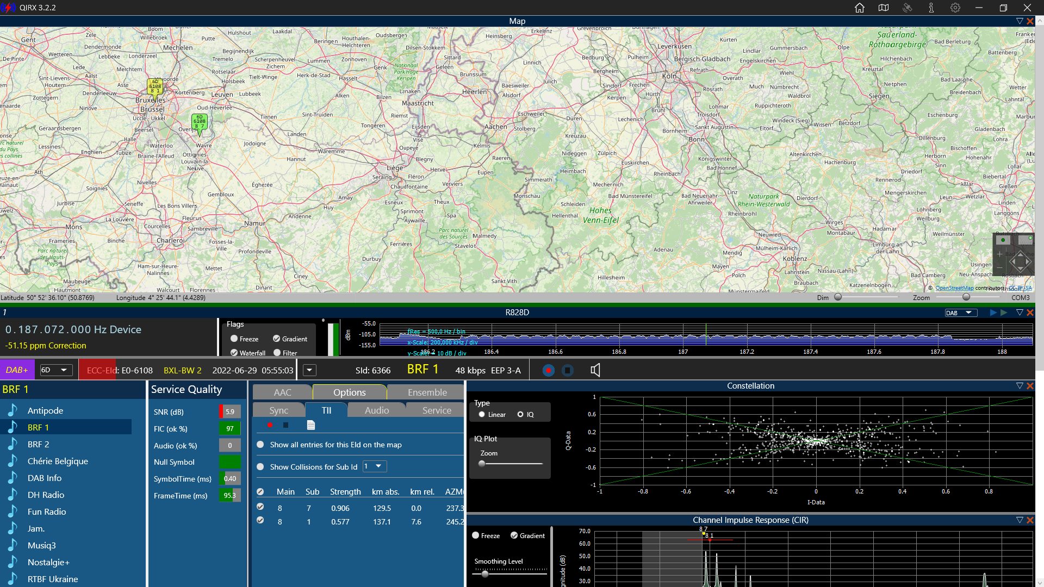Click the satellite GPS icon
This screenshot has height=587, width=1044.
coord(908,8)
